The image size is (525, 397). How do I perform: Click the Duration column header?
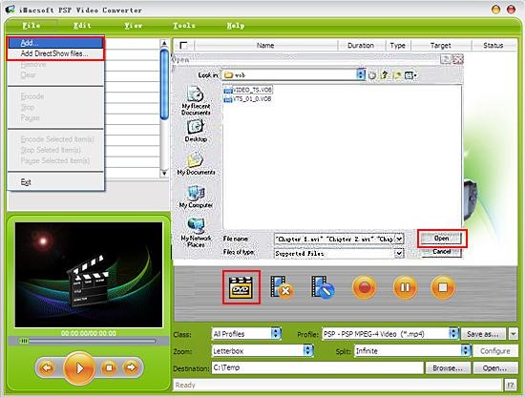[x=361, y=45]
